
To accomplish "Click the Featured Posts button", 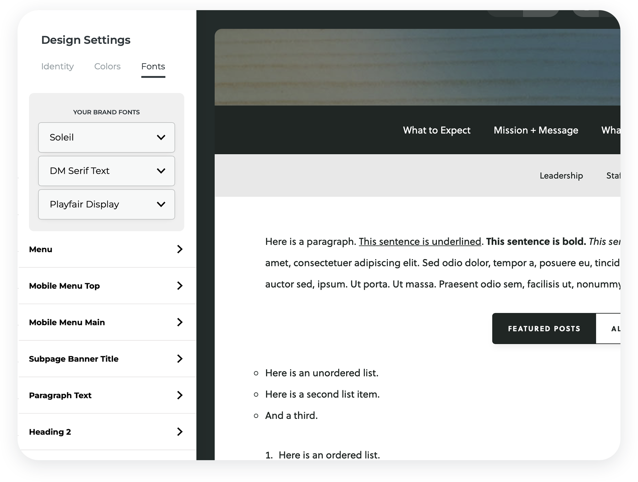I will (x=544, y=329).
